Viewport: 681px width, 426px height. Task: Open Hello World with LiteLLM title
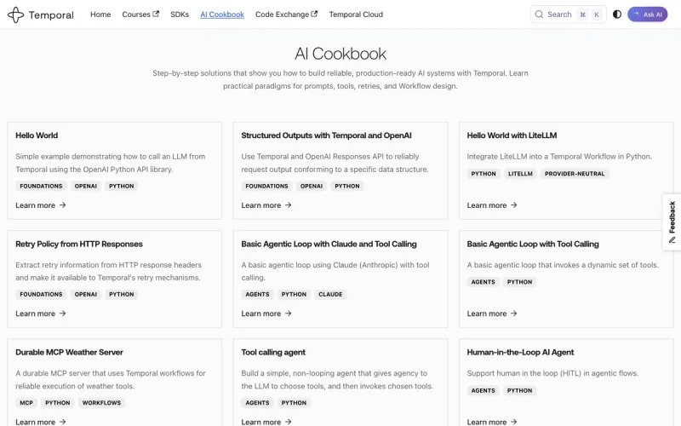512,135
